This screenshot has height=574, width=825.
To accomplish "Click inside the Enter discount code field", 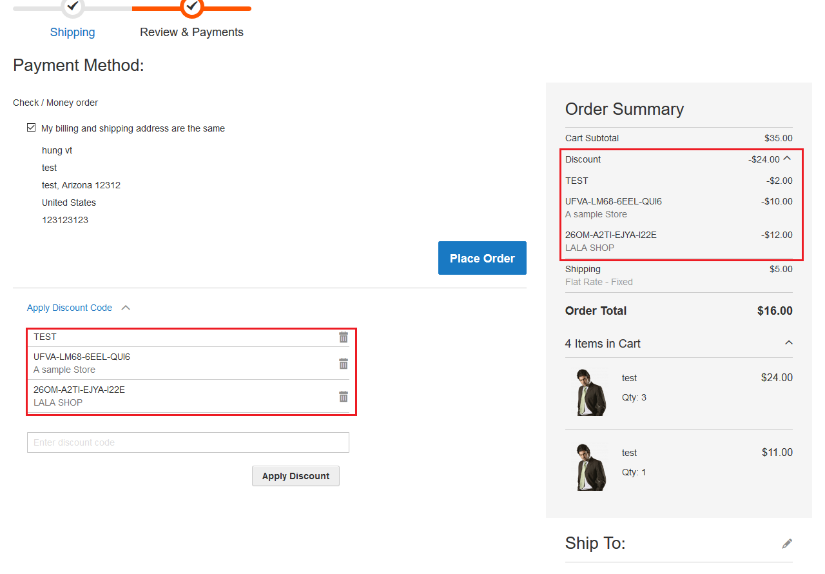I will pyautogui.click(x=188, y=442).
